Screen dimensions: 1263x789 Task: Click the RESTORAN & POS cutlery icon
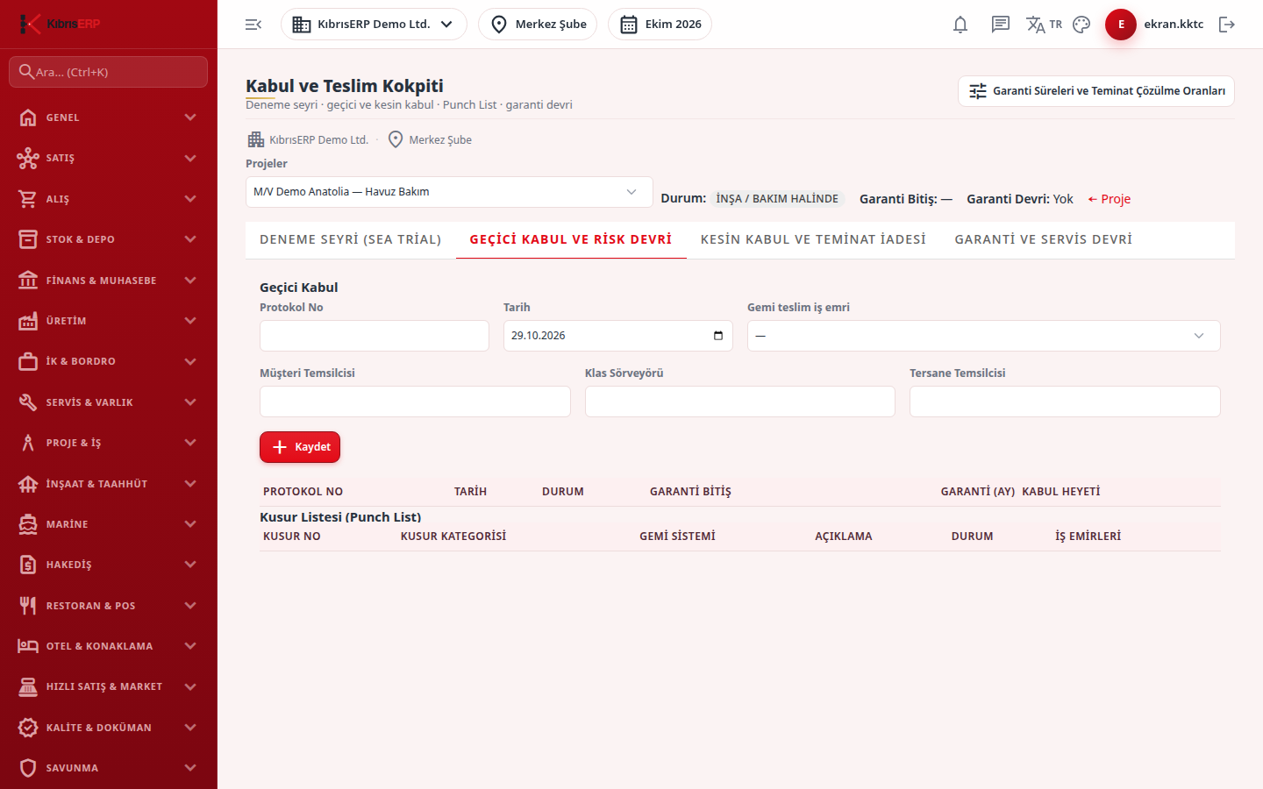[x=28, y=606]
